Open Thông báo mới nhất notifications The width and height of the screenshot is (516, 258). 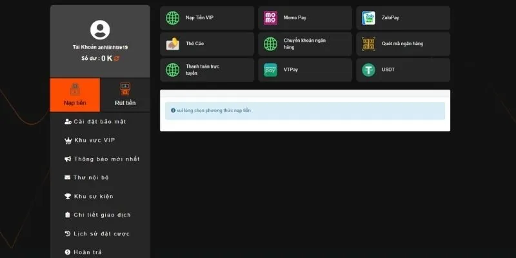(101, 159)
